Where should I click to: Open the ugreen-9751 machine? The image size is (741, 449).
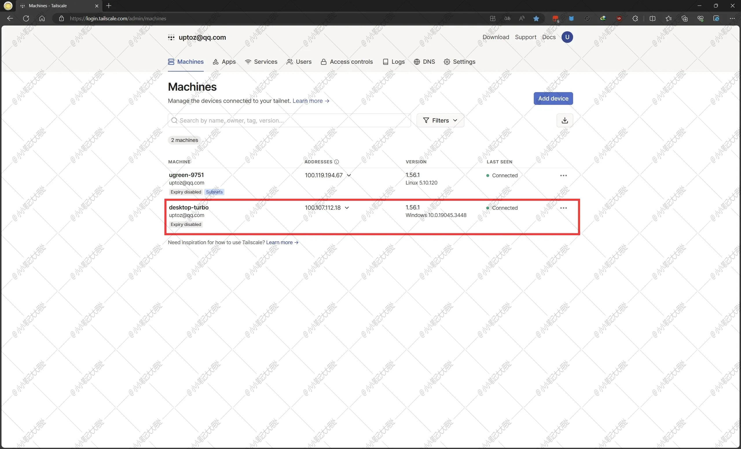coord(186,175)
